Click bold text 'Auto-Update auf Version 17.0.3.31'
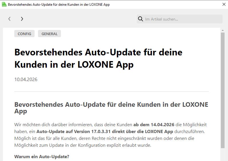Viewport: 228px width, 161px height. [x=73, y=132]
